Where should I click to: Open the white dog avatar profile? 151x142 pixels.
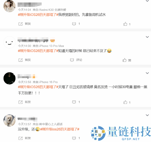(x=9, y=120)
